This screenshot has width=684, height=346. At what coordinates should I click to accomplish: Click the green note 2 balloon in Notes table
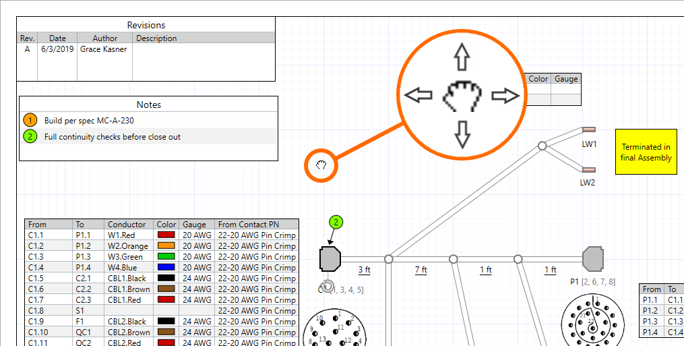pos(30,137)
